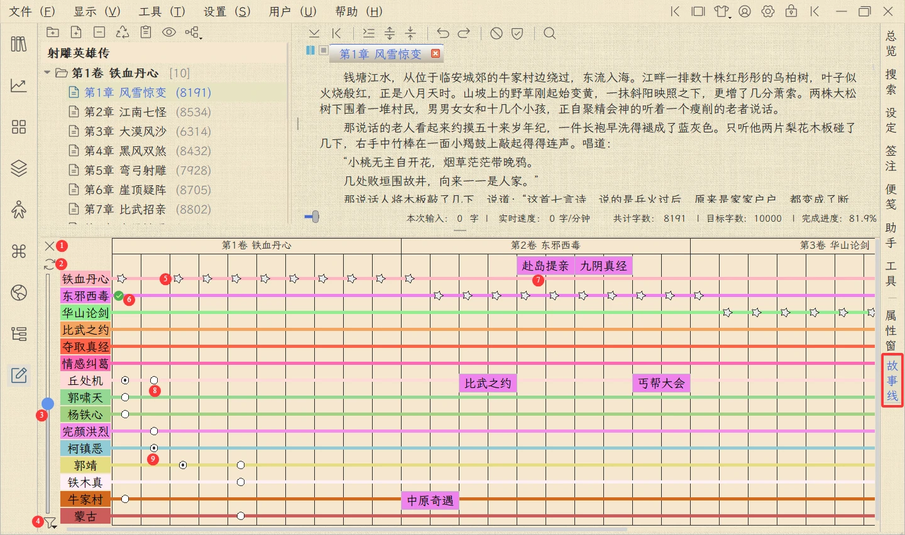Open the recycle bin icon

[123, 33]
